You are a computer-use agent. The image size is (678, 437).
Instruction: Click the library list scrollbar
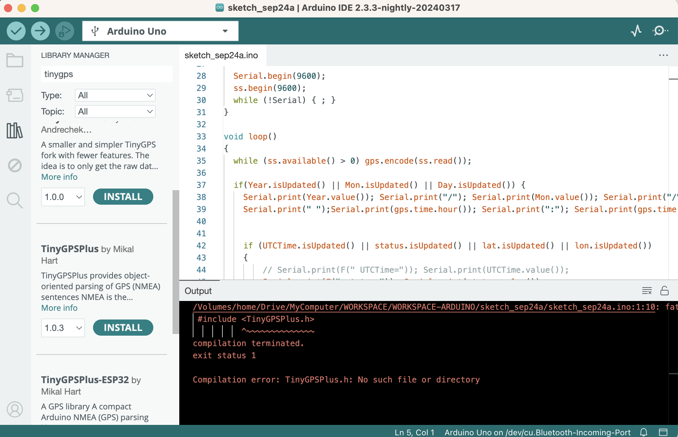point(176,262)
